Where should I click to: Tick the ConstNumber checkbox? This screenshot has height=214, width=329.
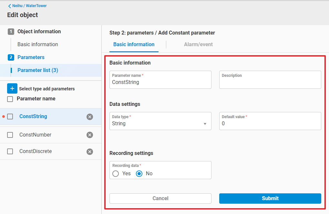click(x=10, y=135)
